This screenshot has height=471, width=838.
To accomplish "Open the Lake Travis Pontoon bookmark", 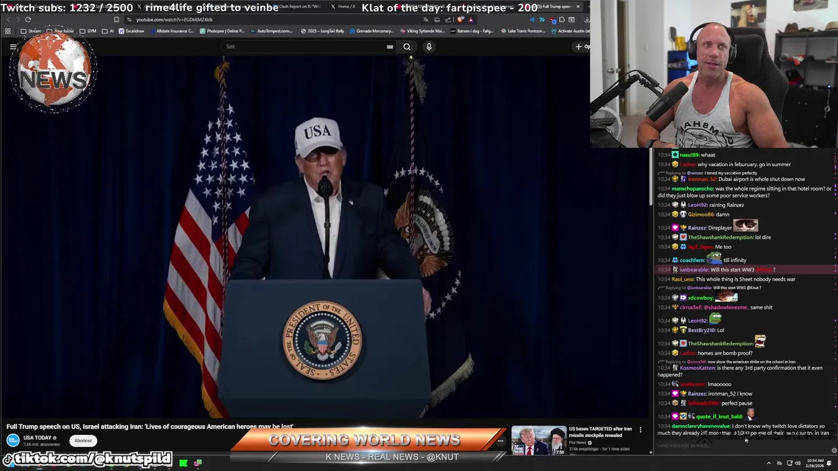I will point(522,31).
